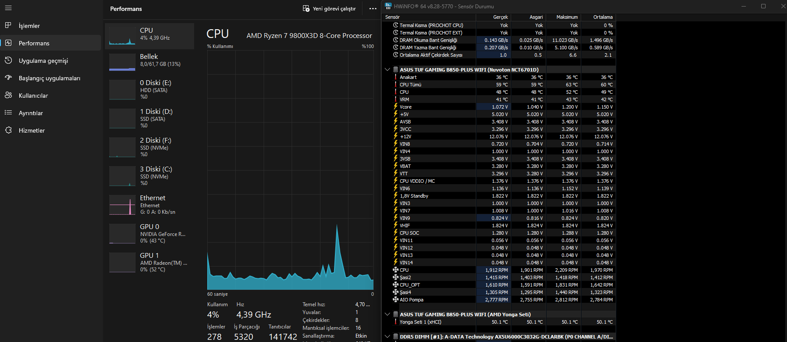Click the chip icon beside Nuvoton NCT6701D group
Viewport: 787px width, 342px height.
tap(395, 70)
